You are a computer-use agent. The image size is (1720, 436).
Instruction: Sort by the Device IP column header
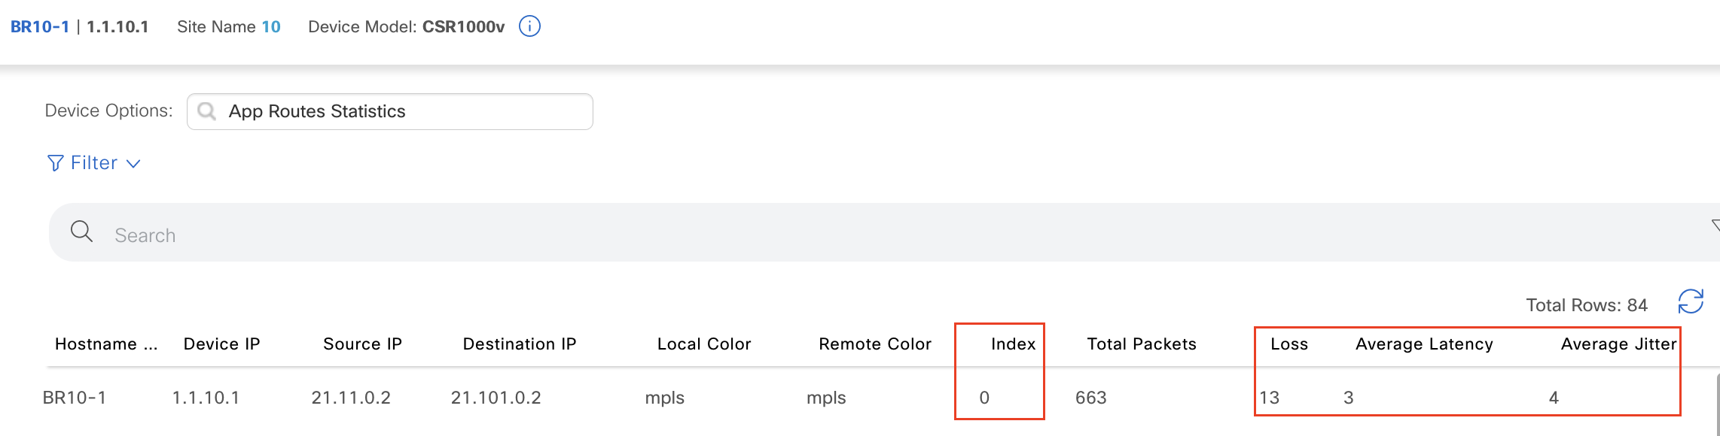(221, 344)
